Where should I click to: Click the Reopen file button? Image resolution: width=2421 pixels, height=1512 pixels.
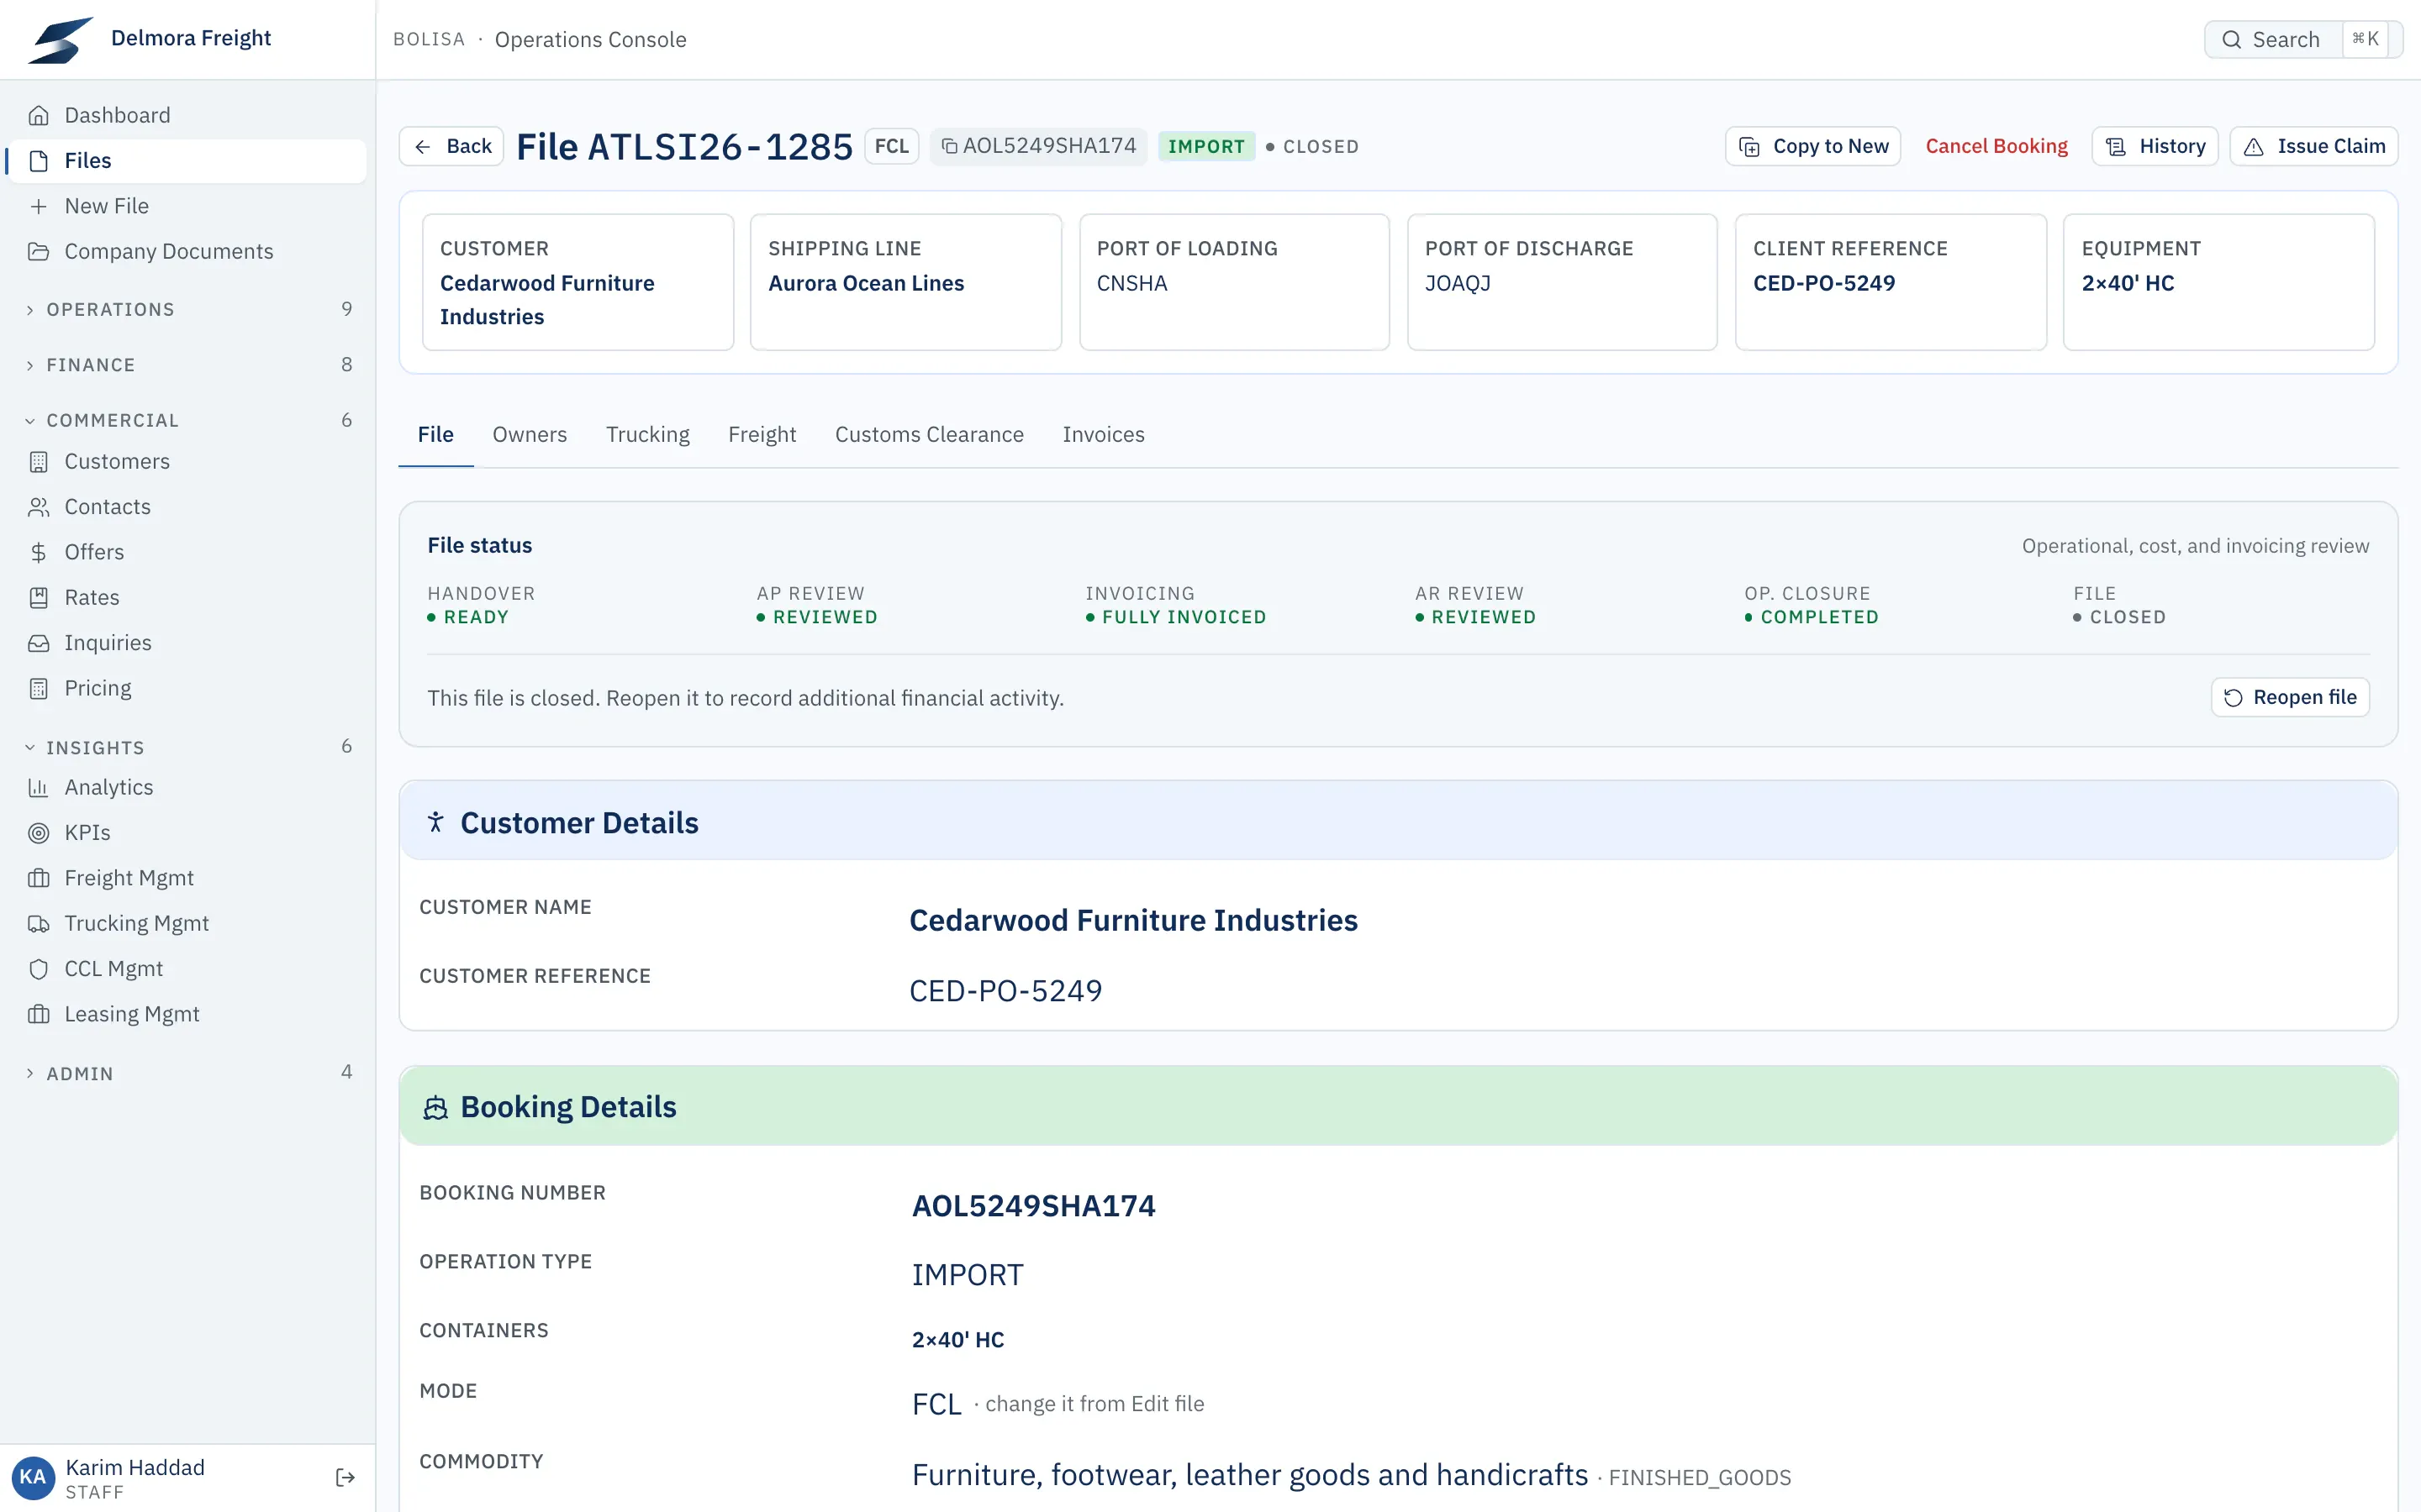click(x=2289, y=698)
